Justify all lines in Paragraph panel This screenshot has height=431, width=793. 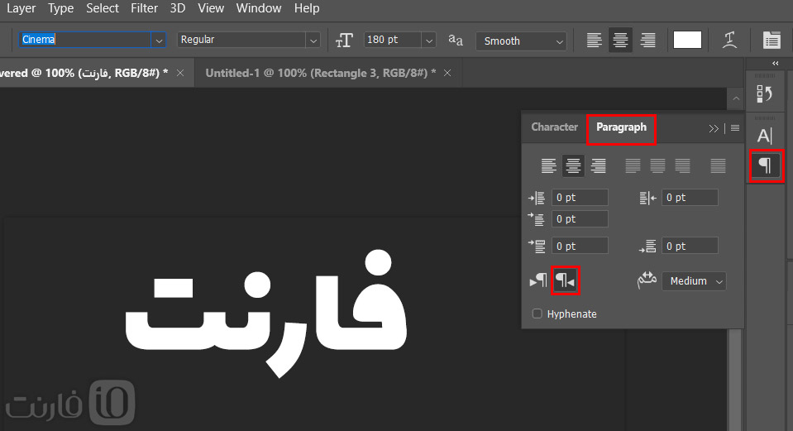coord(718,165)
